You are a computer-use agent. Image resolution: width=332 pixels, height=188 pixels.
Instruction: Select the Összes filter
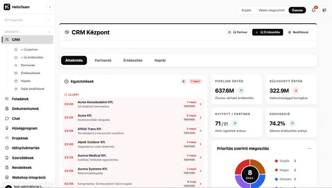[x=297, y=10]
